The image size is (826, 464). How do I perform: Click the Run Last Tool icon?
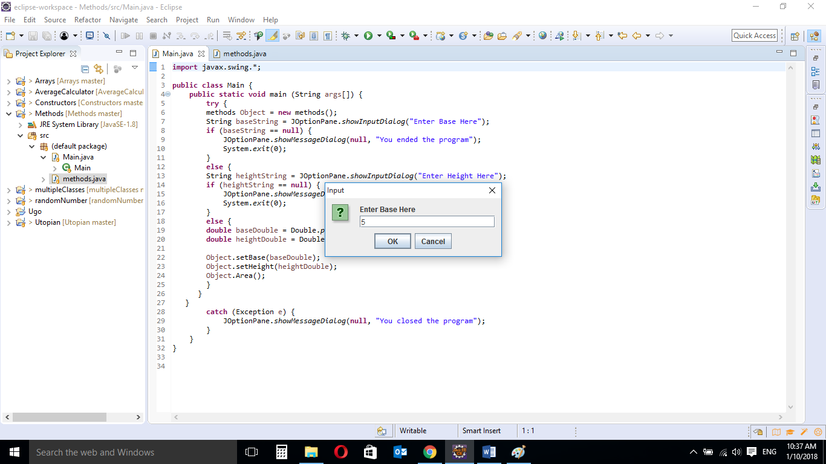tap(414, 36)
